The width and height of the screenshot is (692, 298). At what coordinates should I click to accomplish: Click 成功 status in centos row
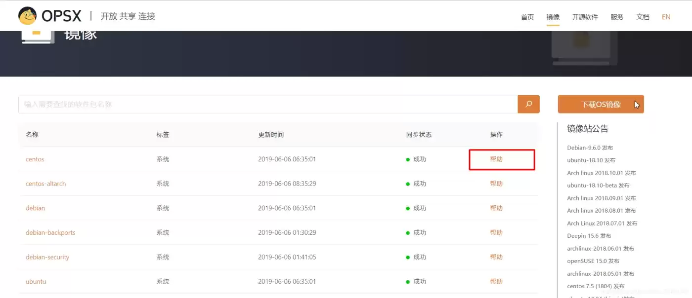pyautogui.click(x=420, y=159)
